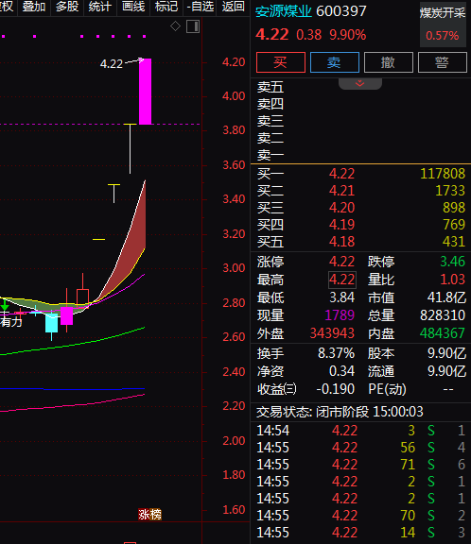The height and width of the screenshot is (544, 471).
Task: Click the 收益(三) value -0.190
Action: point(335,389)
